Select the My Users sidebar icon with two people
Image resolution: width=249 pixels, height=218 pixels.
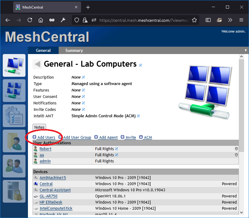pyautogui.click(x=14, y=166)
